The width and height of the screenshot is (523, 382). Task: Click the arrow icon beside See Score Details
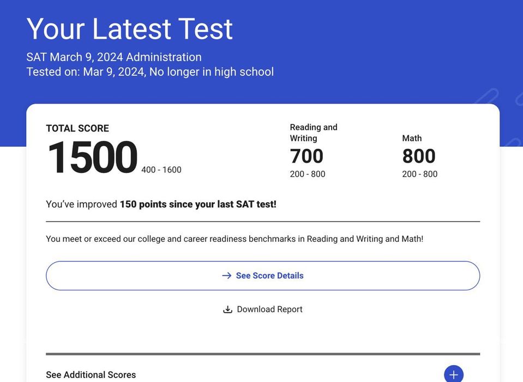point(227,276)
